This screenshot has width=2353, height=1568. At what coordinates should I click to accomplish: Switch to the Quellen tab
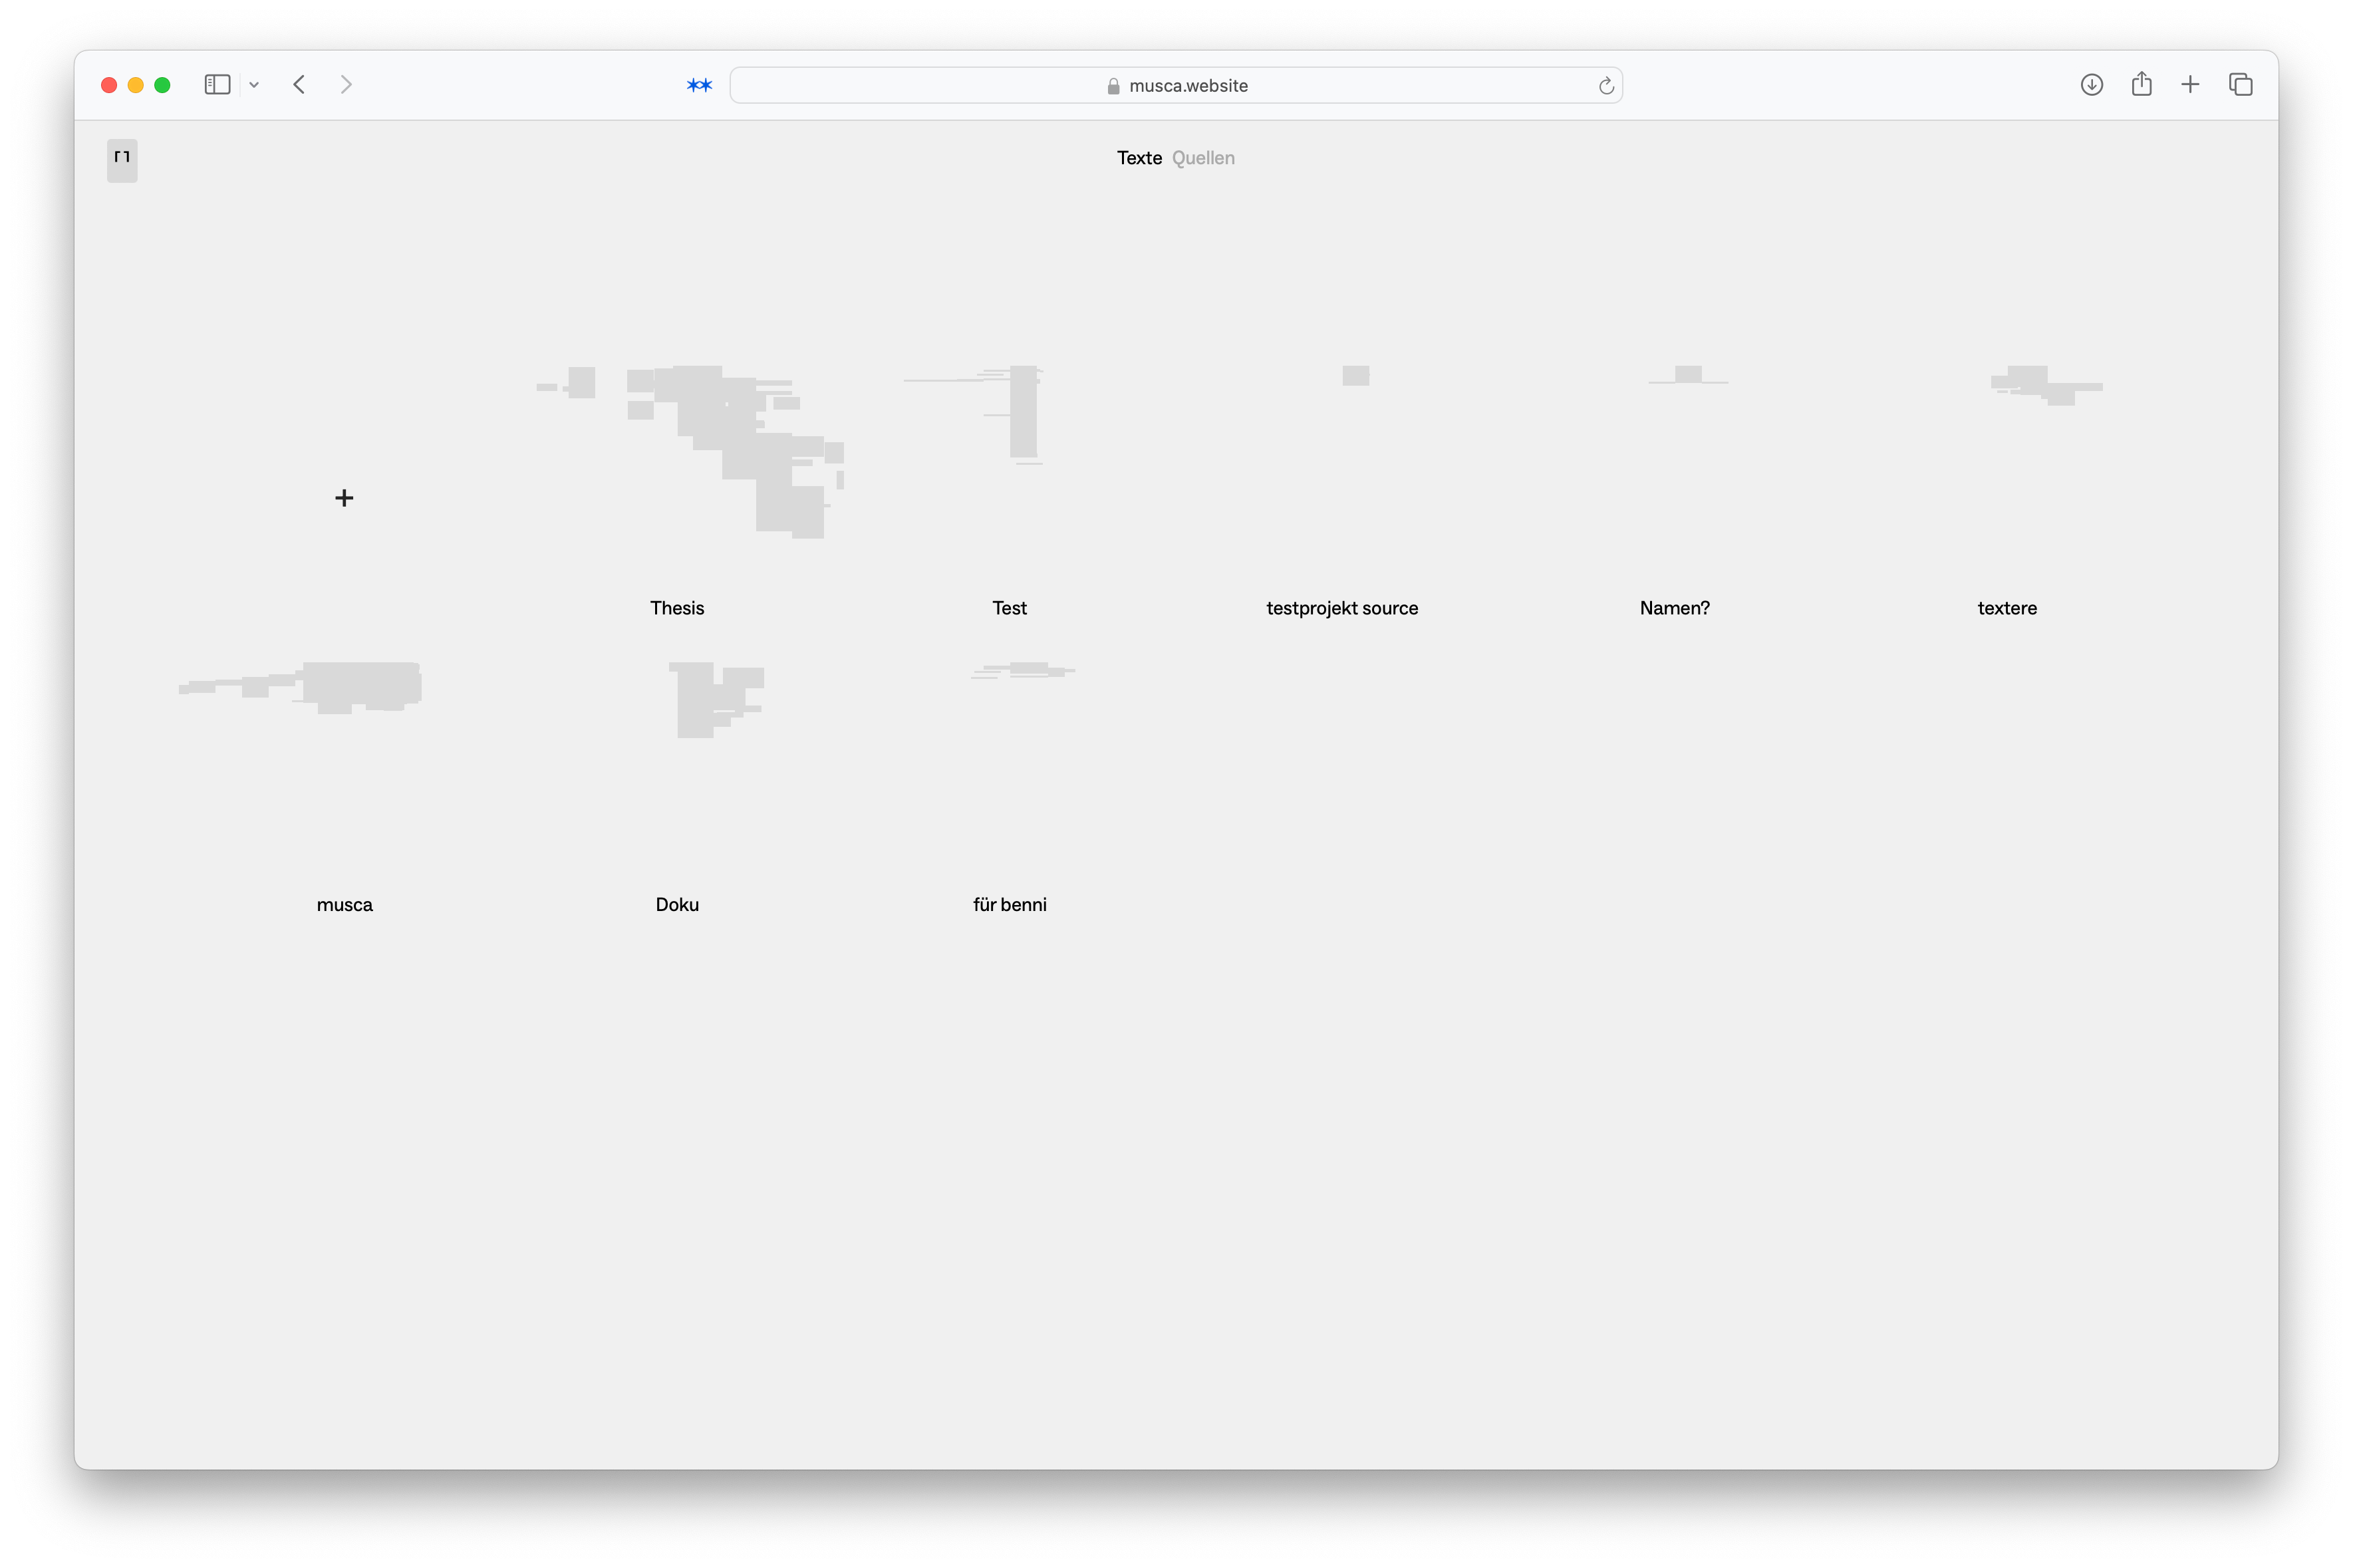pos(1203,158)
